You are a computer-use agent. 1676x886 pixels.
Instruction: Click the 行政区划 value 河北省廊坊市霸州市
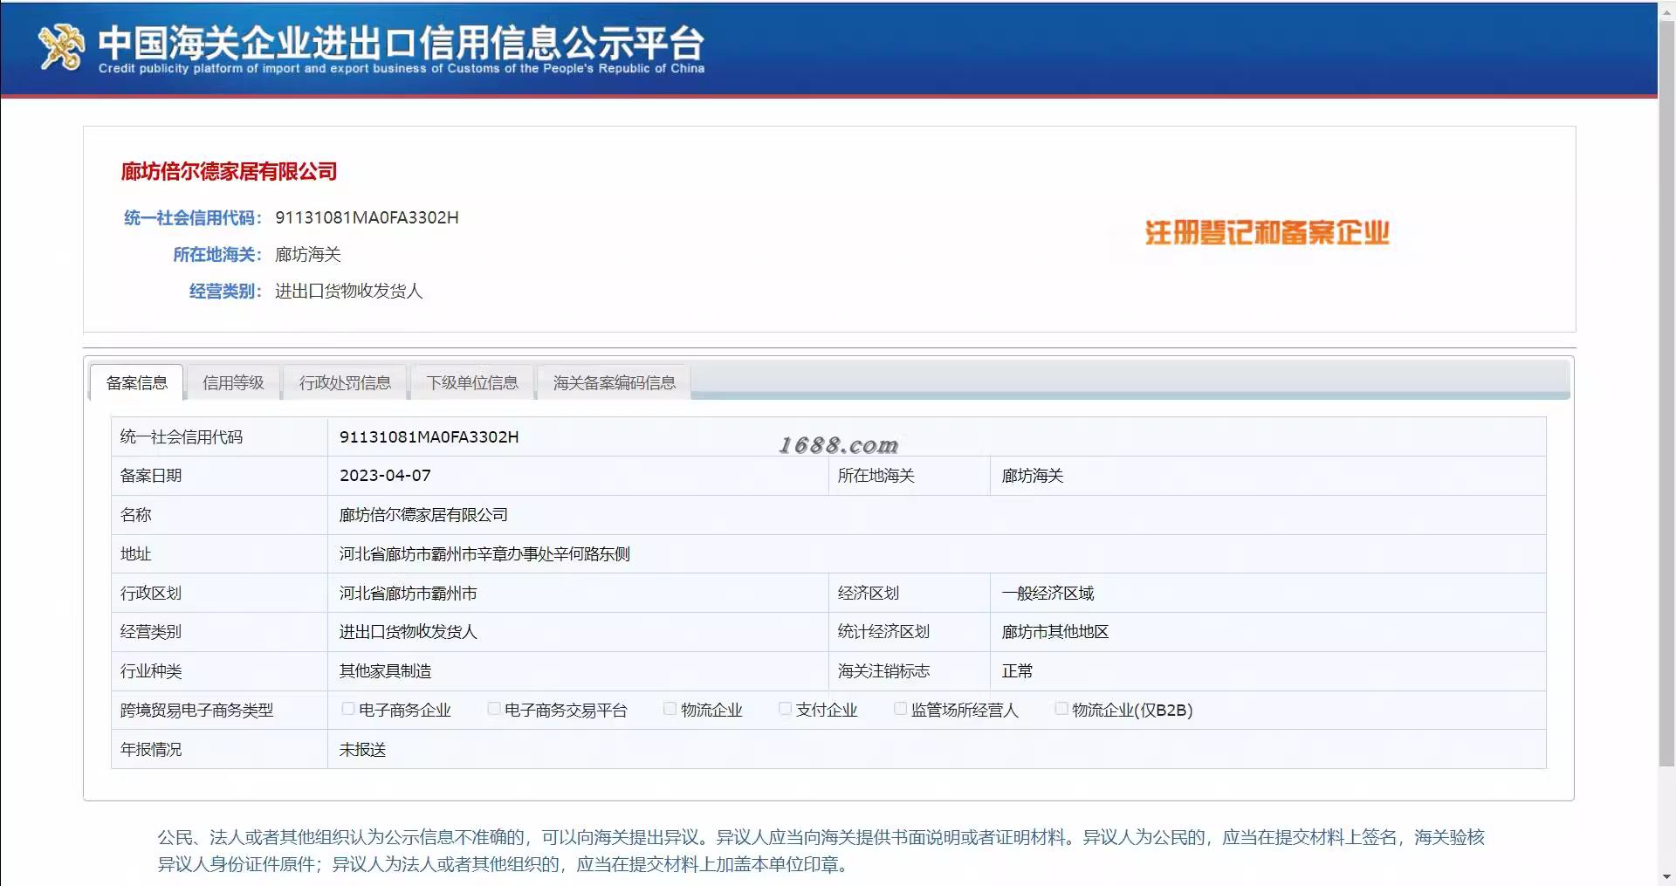pos(408,594)
